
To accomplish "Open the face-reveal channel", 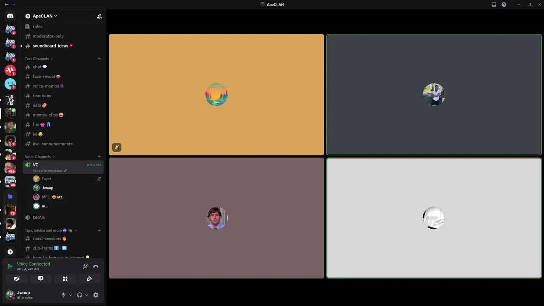I will pyautogui.click(x=63, y=76).
